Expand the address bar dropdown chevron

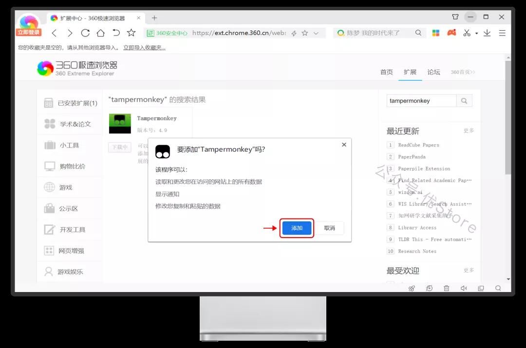pos(316,33)
